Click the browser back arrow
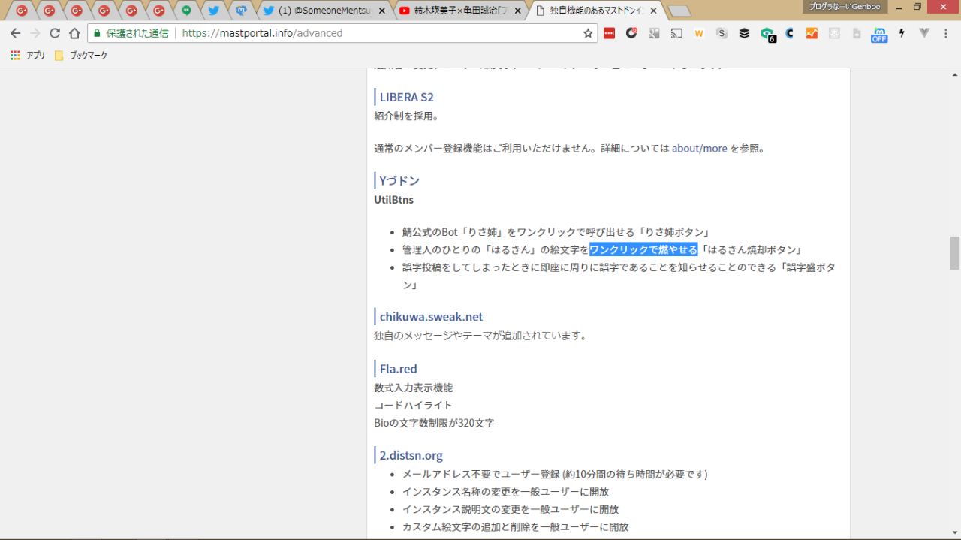This screenshot has width=961, height=540. point(15,33)
